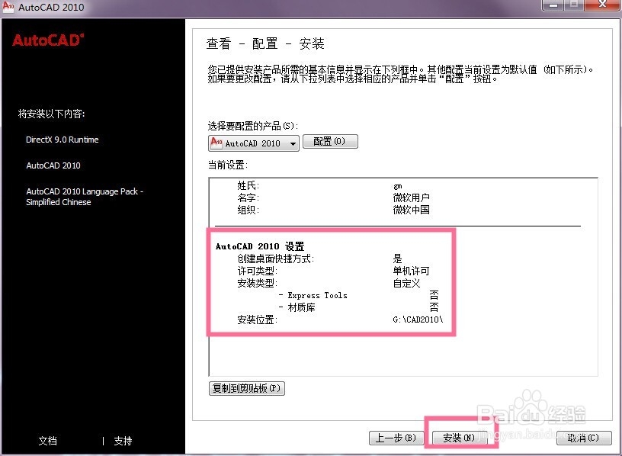
Task: Click the 材质库 setting row
Action: [359, 307]
